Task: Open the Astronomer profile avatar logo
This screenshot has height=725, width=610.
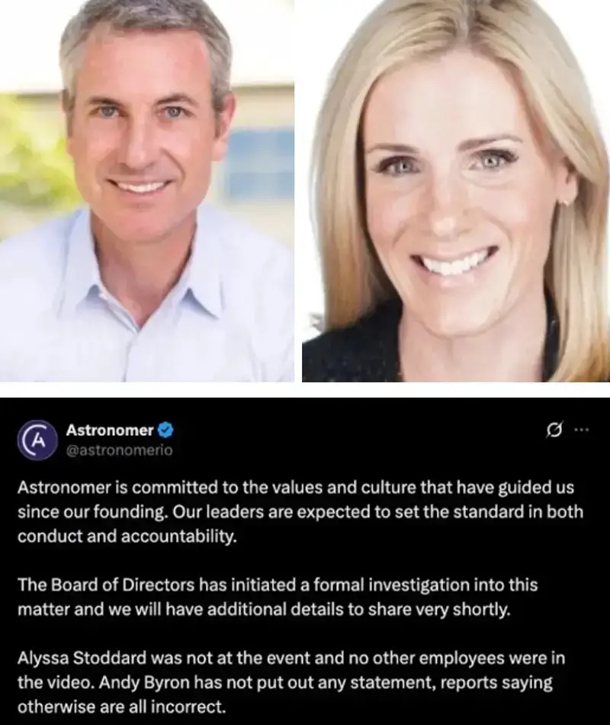Action: (38, 440)
